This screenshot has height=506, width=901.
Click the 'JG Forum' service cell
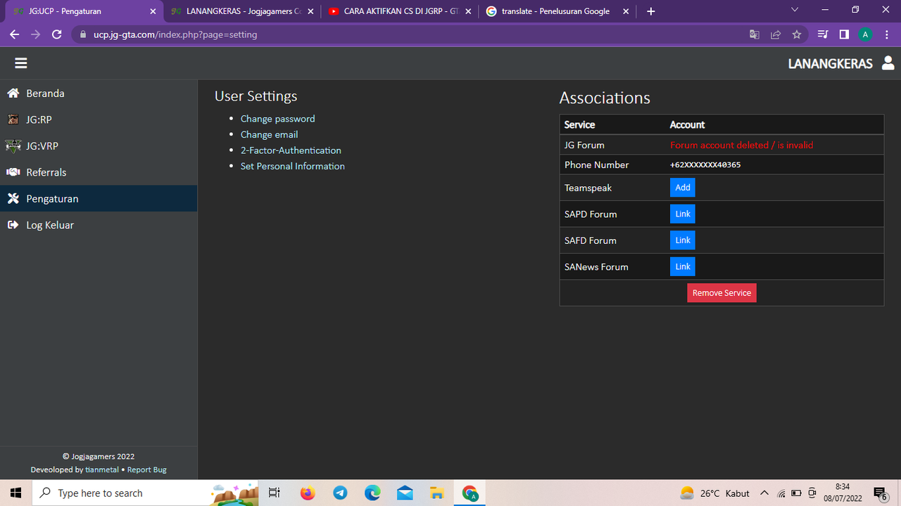pyautogui.click(x=614, y=145)
